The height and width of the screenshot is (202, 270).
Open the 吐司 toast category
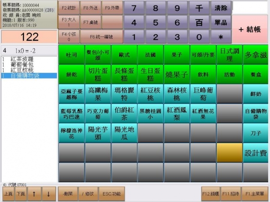click(x=71, y=55)
